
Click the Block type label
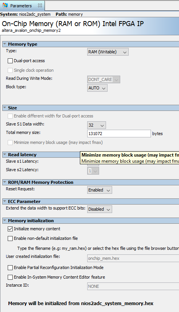pyautogui.click(x=16, y=87)
